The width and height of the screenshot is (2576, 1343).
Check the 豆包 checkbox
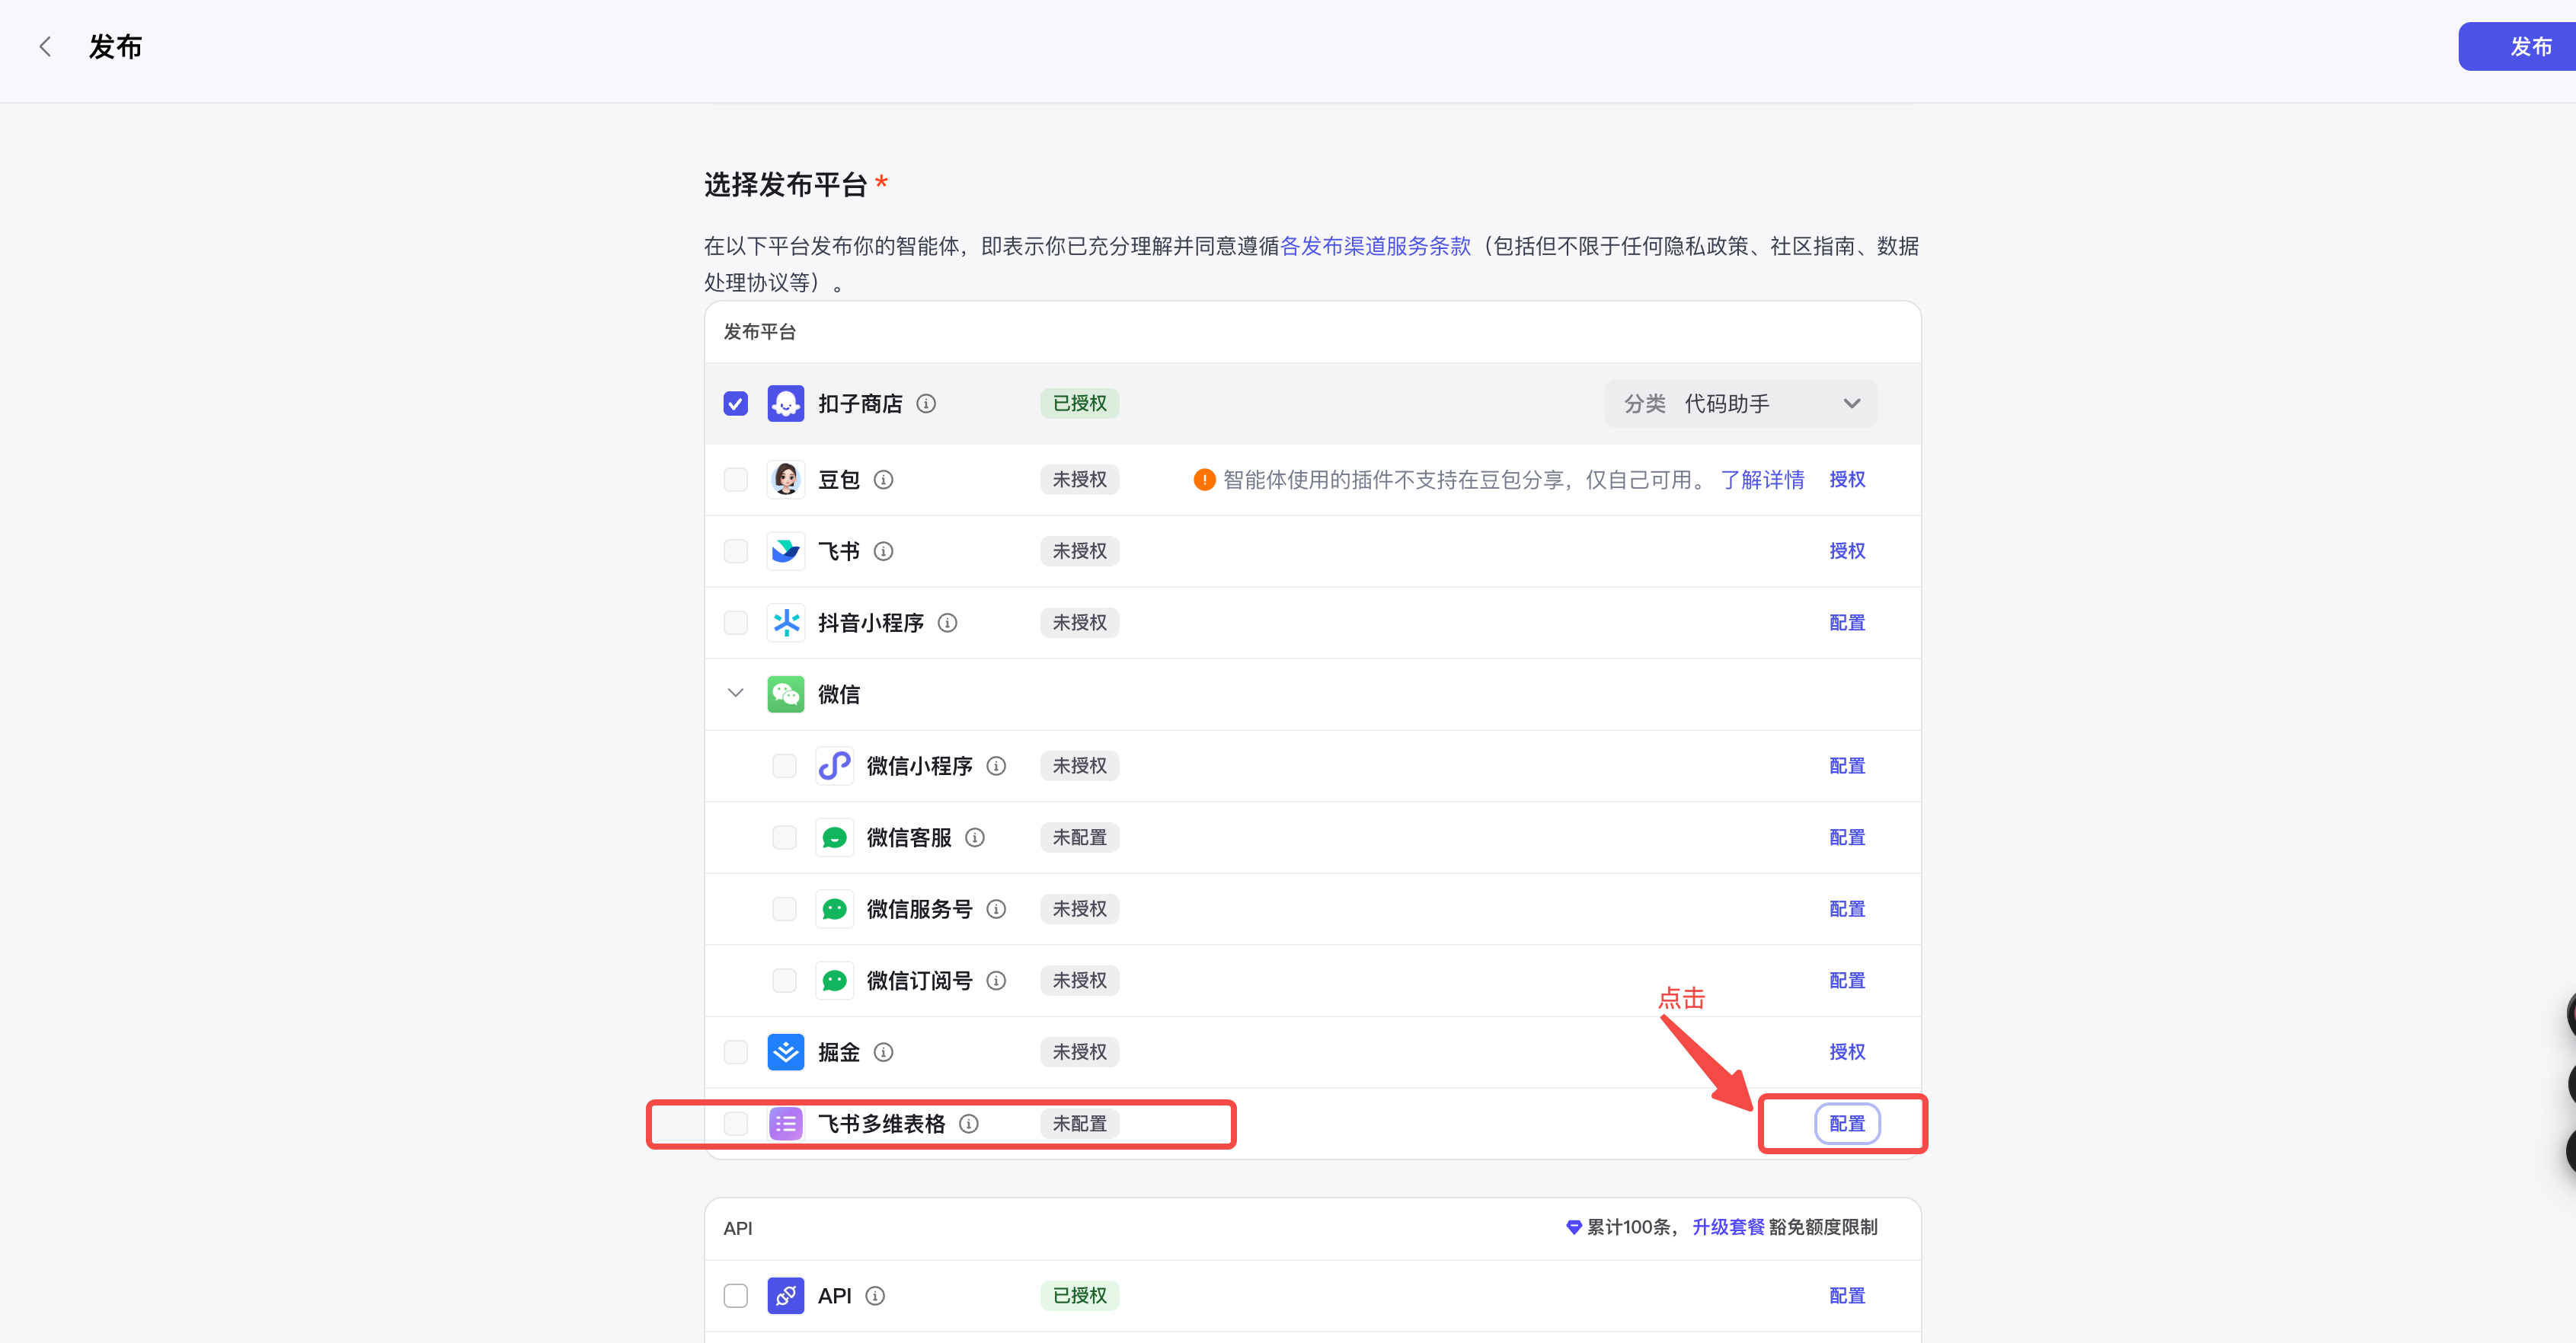[736, 480]
